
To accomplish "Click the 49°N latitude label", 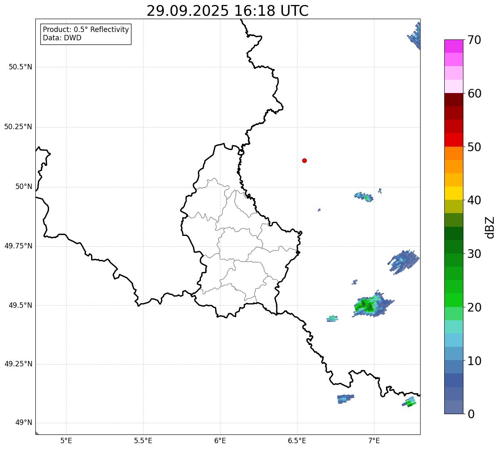I will coord(24,423).
